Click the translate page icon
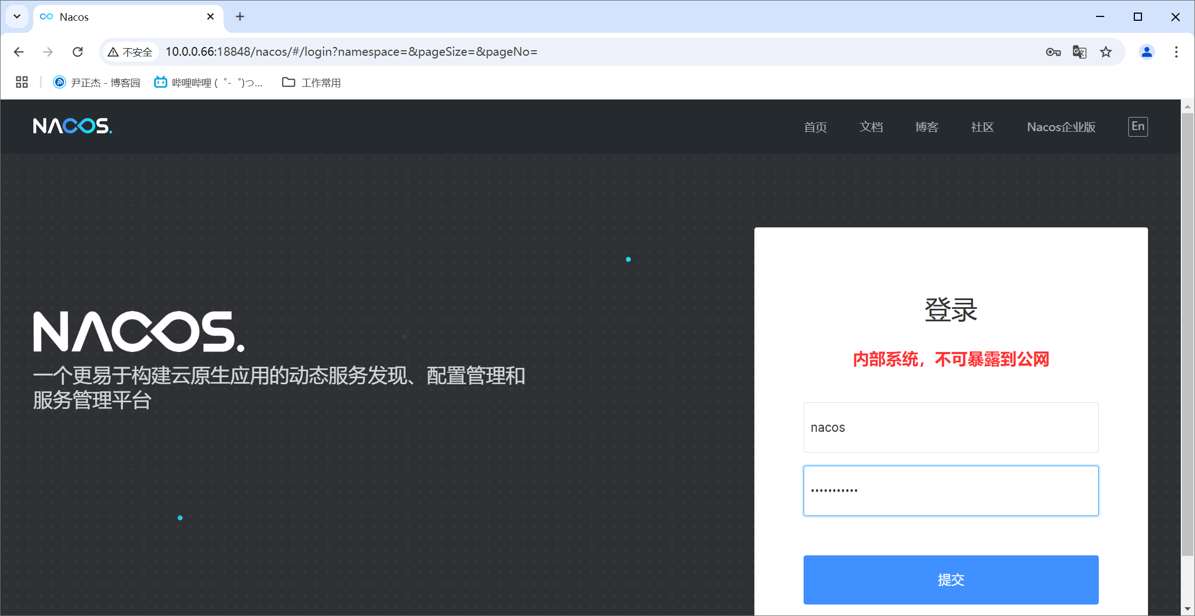The image size is (1195, 616). (x=1079, y=52)
